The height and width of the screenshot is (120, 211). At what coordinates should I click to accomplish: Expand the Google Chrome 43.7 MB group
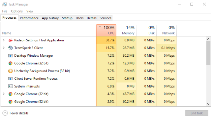4,94
